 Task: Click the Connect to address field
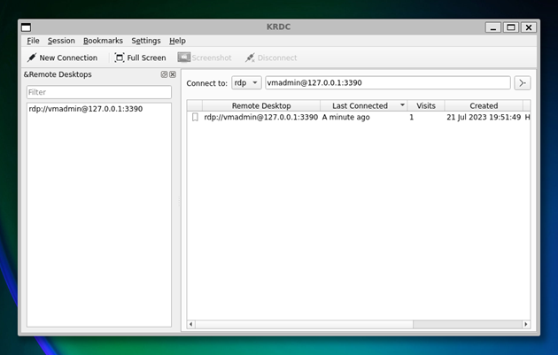[388, 83]
